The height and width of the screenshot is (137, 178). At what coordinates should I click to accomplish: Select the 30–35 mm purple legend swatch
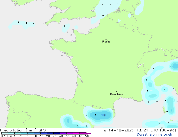click(x=63, y=133)
